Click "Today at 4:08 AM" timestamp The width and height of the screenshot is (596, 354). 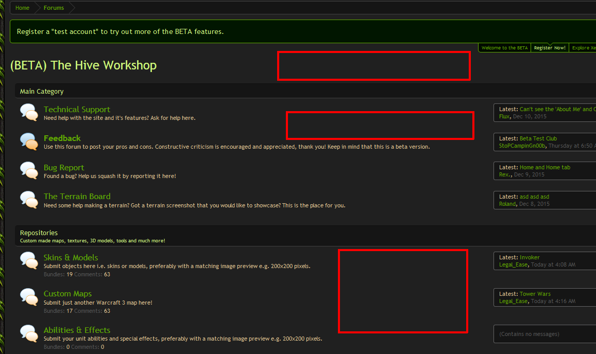point(553,265)
